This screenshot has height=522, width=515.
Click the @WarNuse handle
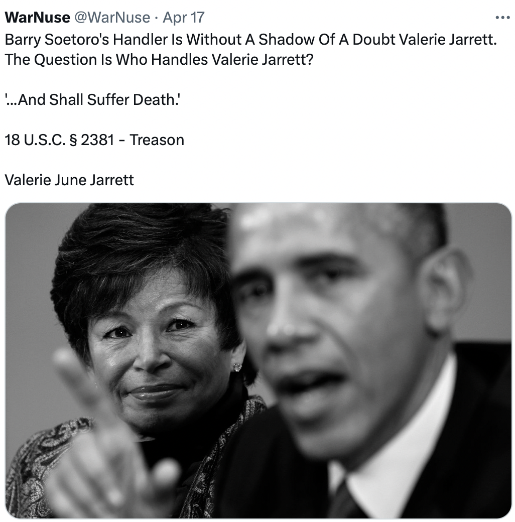(112, 17)
